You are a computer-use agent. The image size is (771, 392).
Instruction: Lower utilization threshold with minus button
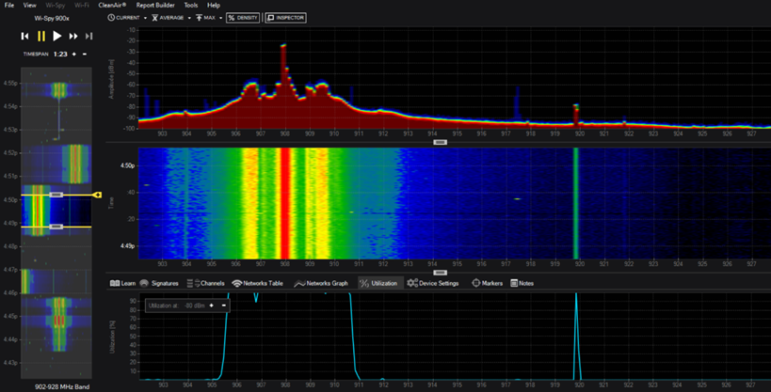pyautogui.click(x=224, y=306)
